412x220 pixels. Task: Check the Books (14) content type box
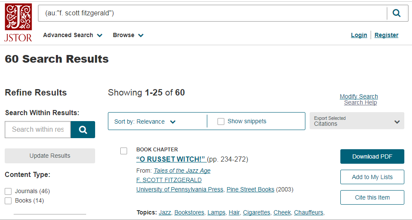pos(8,200)
